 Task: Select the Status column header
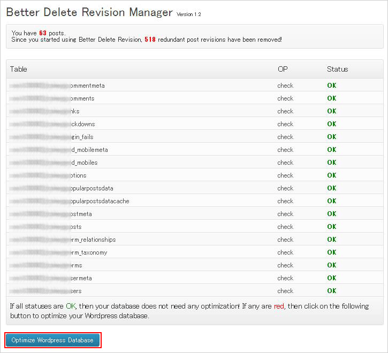[x=338, y=69]
